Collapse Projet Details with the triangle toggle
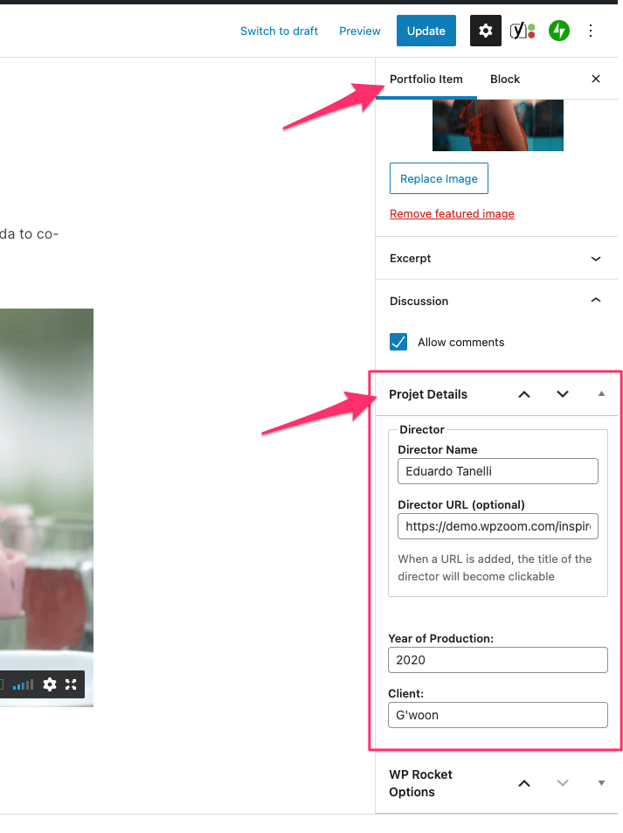The height and width of the screenshot is (833, 623). [601, 394]
